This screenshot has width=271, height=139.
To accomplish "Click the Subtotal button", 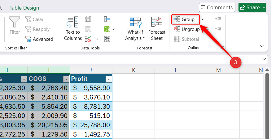I will click(186, 39).
